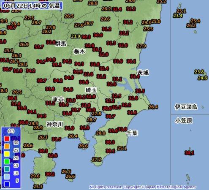Click the 東京 map label
The height and width of the screenshot is (190, 209).
(58, 99)
